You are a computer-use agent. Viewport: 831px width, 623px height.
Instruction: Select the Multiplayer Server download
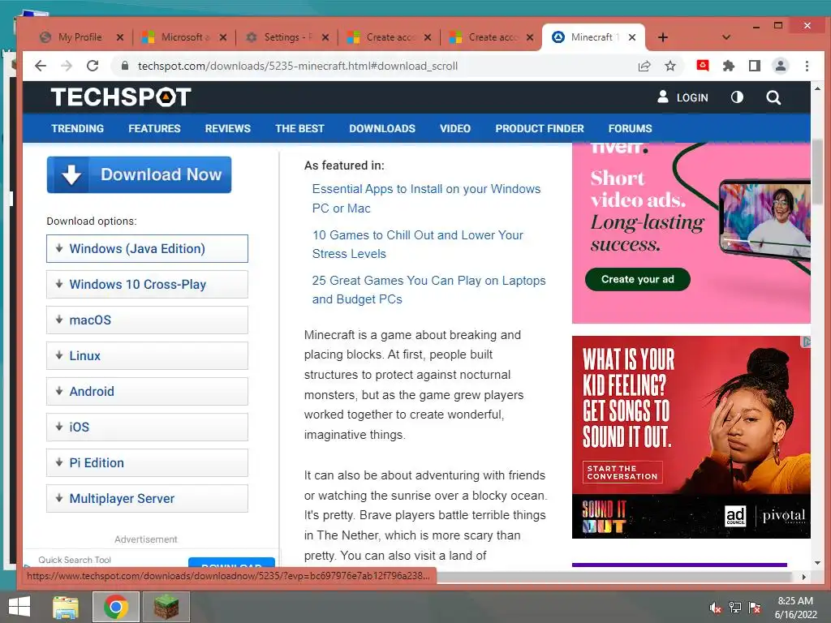(147, 499)
